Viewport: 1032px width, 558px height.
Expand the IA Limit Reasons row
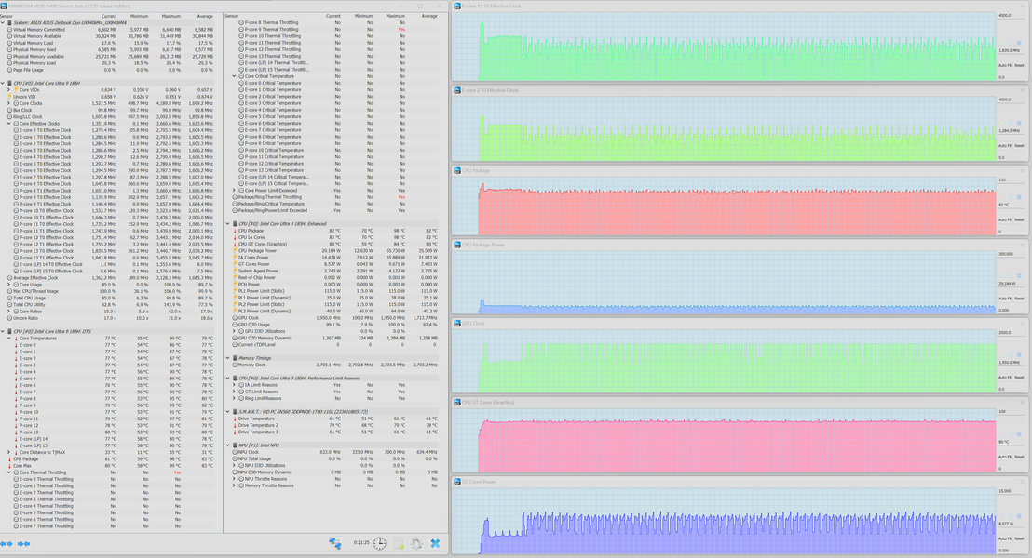[x=235, y=385]
